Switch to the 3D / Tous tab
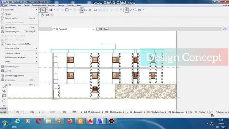Viewport: 229px width, 129px height. tap(103, 29)
